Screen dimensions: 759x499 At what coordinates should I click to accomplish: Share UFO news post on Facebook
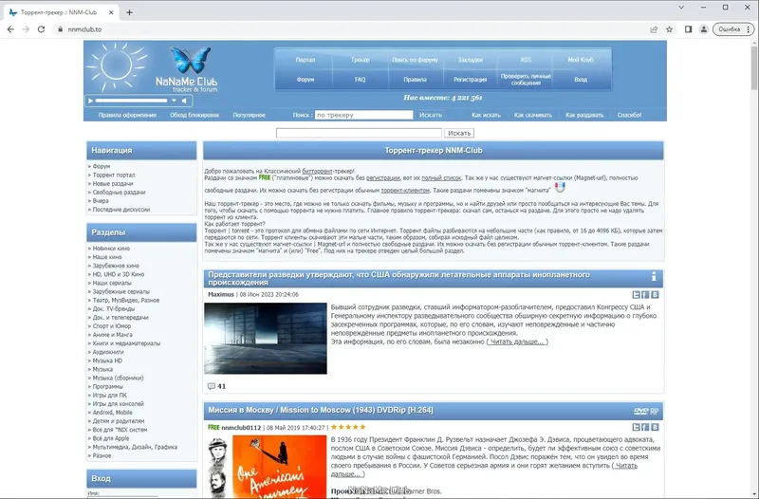point(645,295)
